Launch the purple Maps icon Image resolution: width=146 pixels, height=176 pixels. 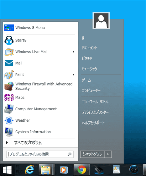coord(9,97)
